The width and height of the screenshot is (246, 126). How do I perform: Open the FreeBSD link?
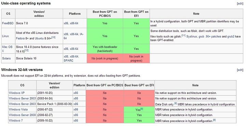click(x=8, y=23)
